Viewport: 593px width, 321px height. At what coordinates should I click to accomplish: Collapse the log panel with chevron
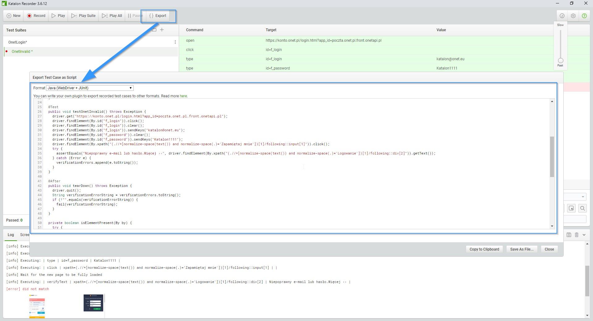(584, 235)
